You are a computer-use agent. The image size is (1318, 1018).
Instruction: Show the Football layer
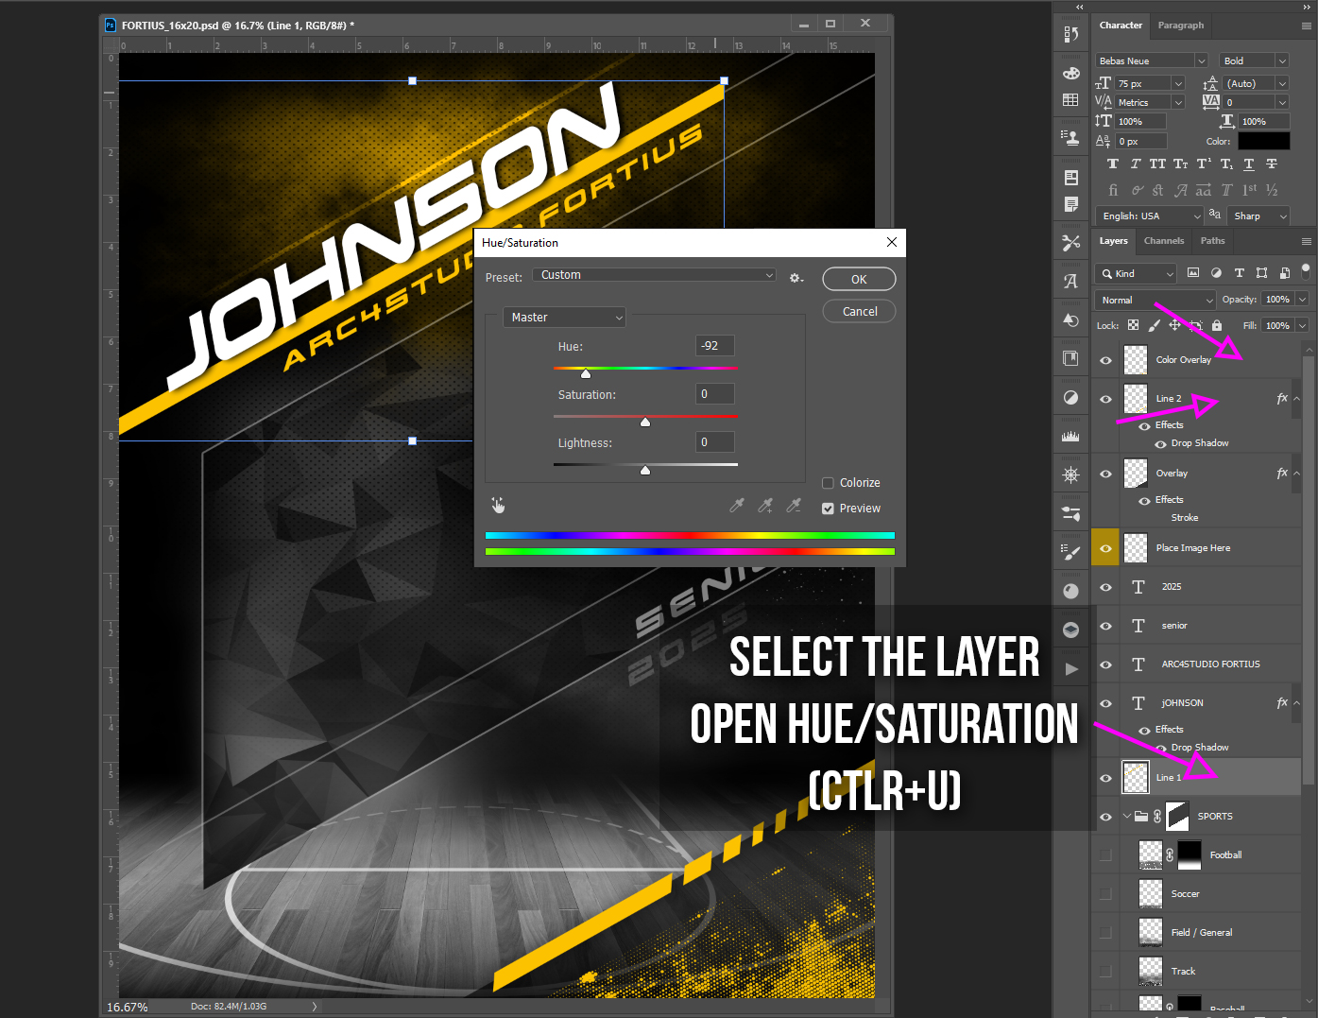(x=1105, y=855)
